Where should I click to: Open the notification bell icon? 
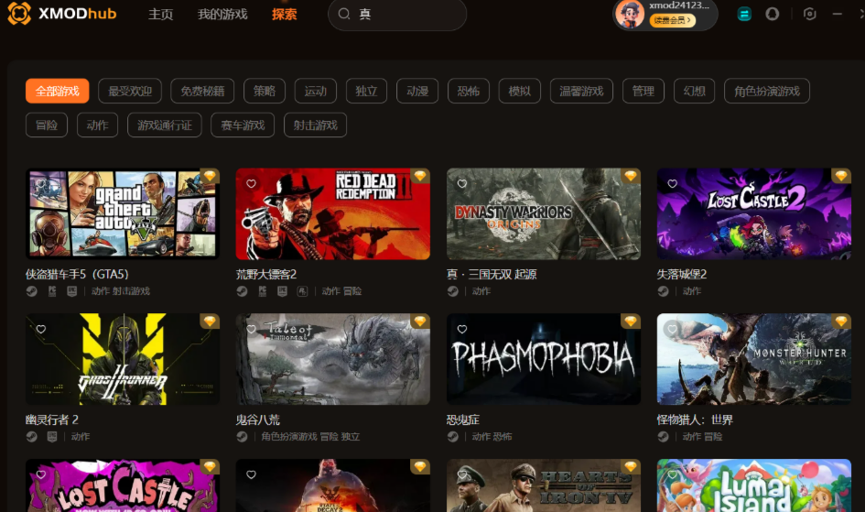click(x=773, y=14)
